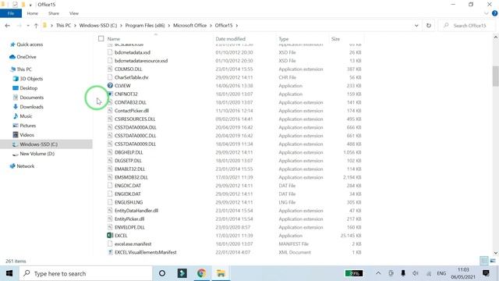Select the 3D Objects folder icon
499x281 pixels.
click(16, 78)
